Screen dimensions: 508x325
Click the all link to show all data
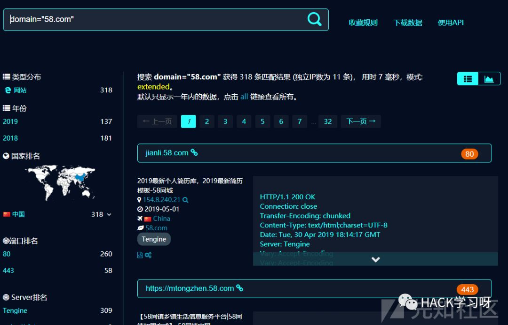point(244,97)
